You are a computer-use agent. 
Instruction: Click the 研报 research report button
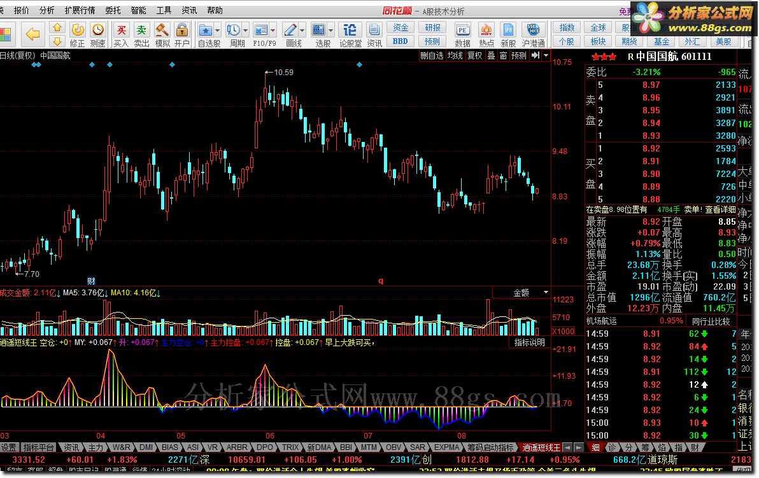(432, 27)
